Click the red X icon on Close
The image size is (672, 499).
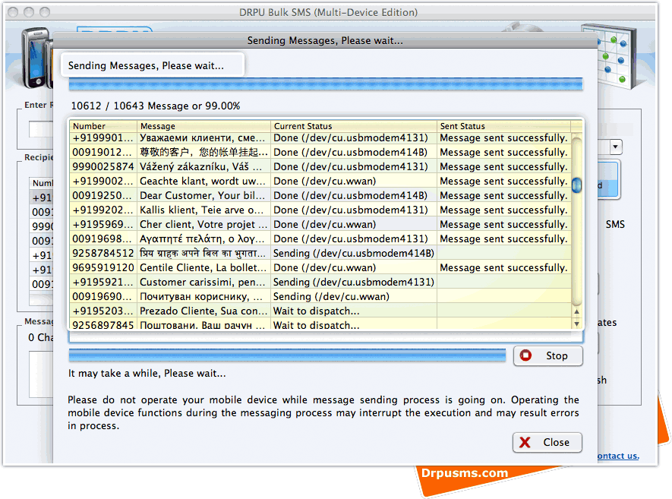525,442
